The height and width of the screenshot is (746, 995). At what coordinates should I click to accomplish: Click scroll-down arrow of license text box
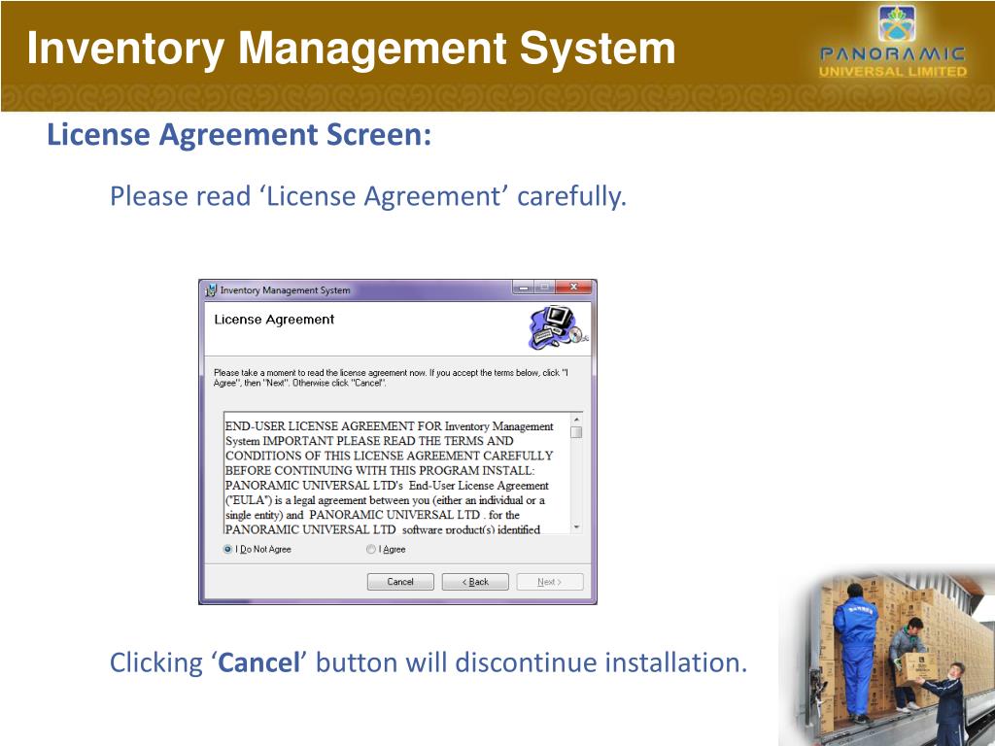(576, 527)
